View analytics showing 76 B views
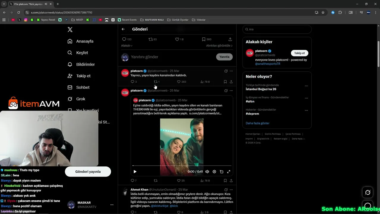The height and width of the screenshot is (214, 380). (x=205, y=180)
